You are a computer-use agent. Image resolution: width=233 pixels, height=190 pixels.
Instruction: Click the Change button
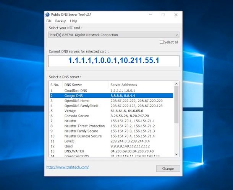tap(168, 169)
